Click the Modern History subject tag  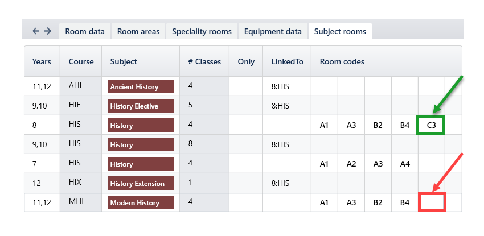[x=141, y=202]
